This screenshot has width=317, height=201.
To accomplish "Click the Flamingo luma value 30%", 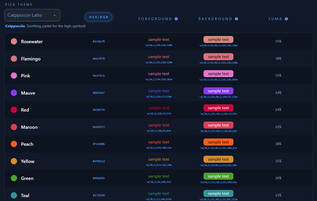I will point(278,59).
